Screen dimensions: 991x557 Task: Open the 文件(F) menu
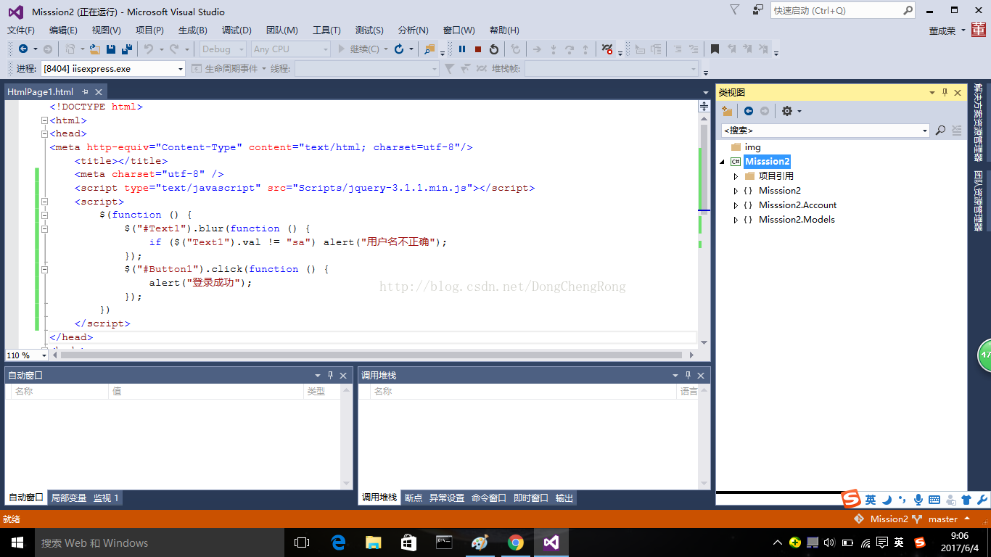coord(21,30)
